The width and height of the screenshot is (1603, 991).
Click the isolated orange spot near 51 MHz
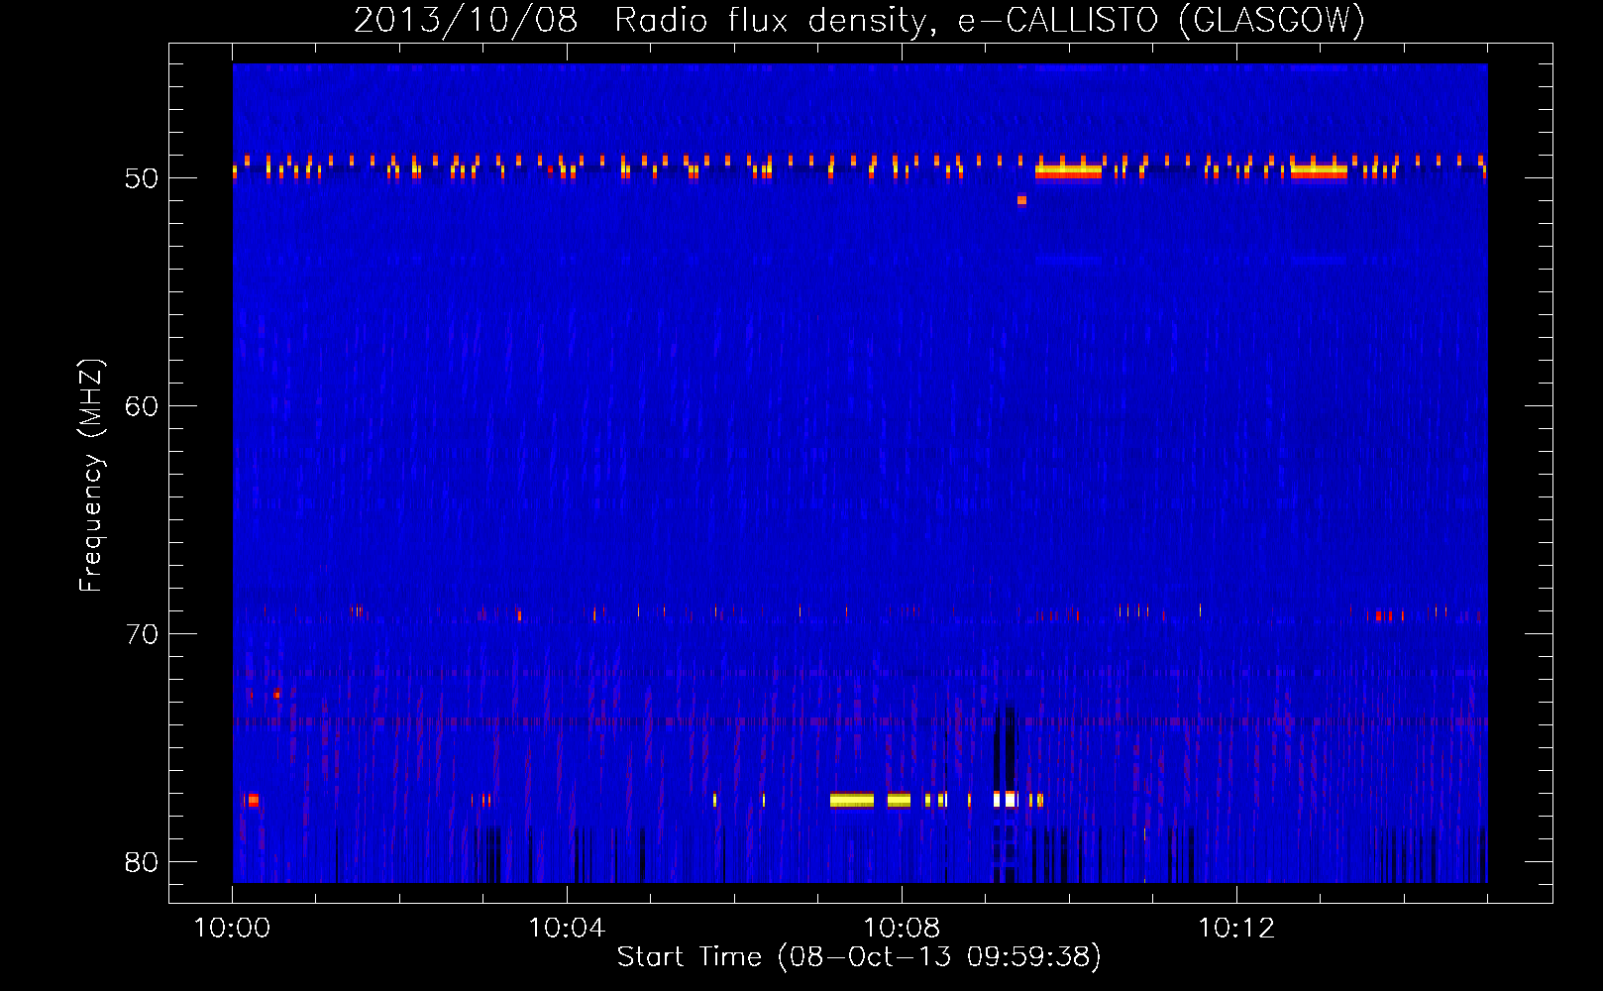[x=1021, y=200]
